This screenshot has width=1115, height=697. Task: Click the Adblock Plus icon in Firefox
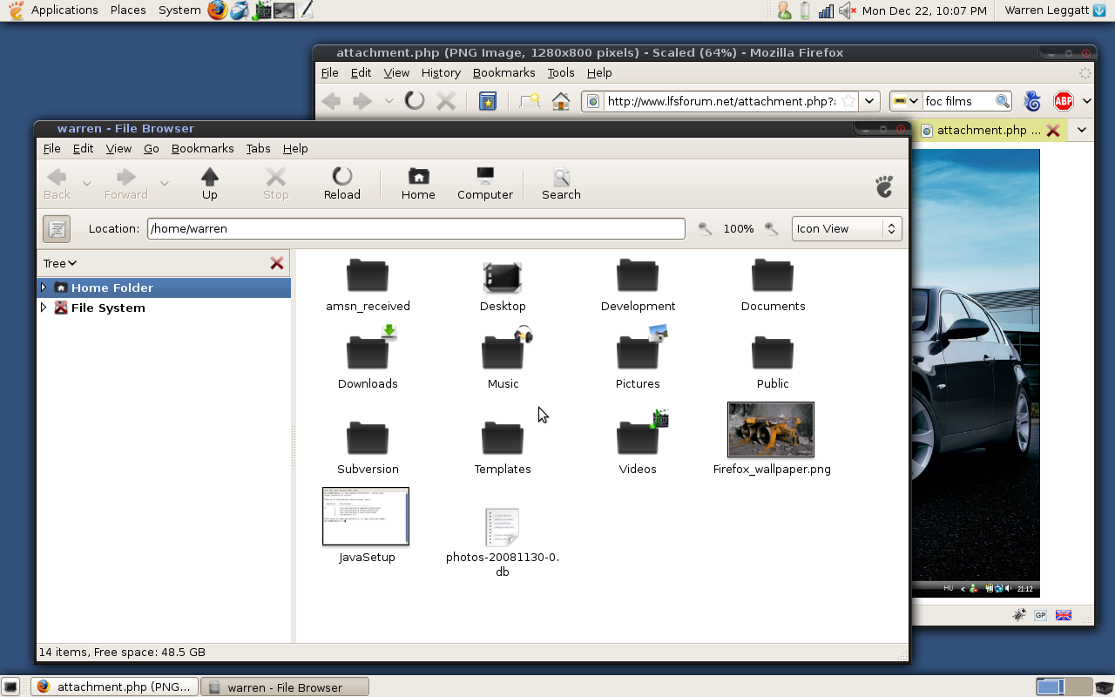click(1063, 101)
